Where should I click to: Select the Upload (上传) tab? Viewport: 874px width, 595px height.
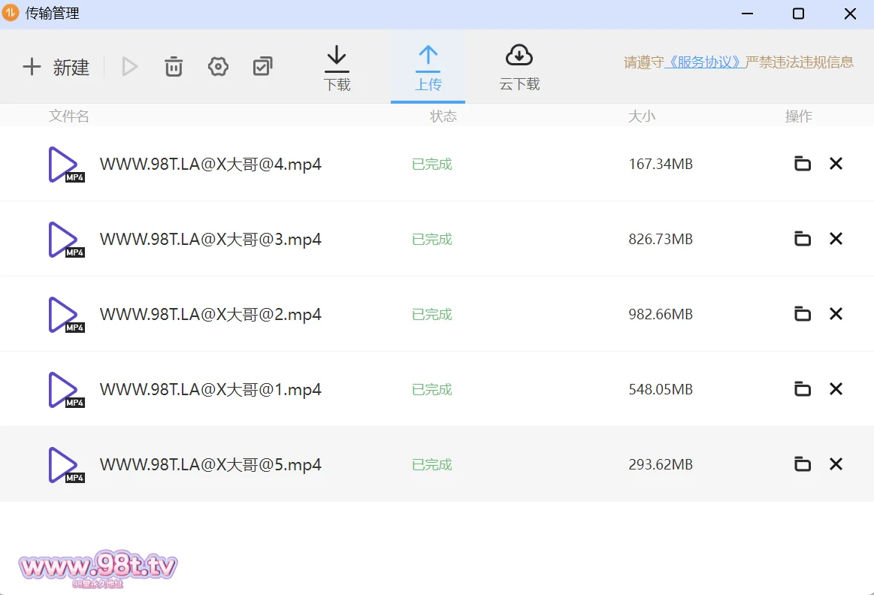pyautogui.click(x=428, y=68)
